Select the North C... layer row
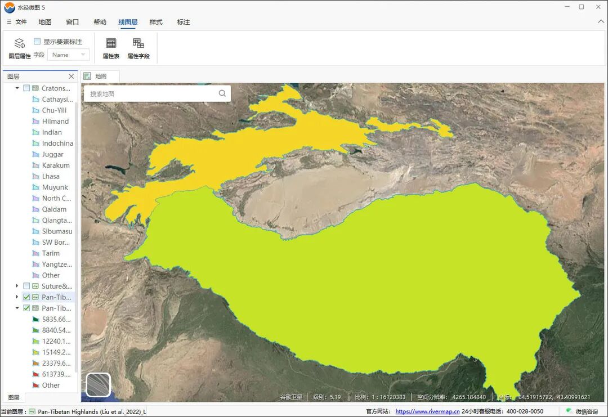The width and height of the screenshot is (608, 417). click(x=52, y=199)
